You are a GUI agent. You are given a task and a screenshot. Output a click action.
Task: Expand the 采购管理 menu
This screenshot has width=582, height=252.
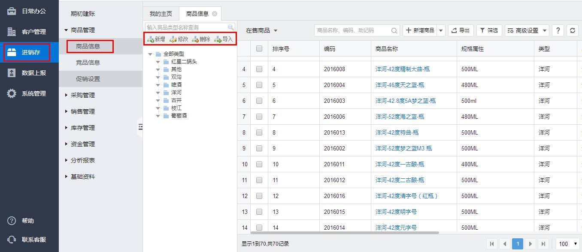tap(82, 95)
